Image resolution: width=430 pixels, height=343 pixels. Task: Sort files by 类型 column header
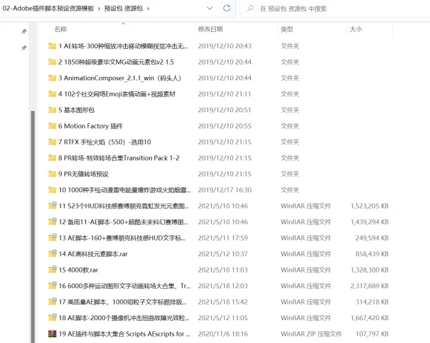[x=287, y=29]
